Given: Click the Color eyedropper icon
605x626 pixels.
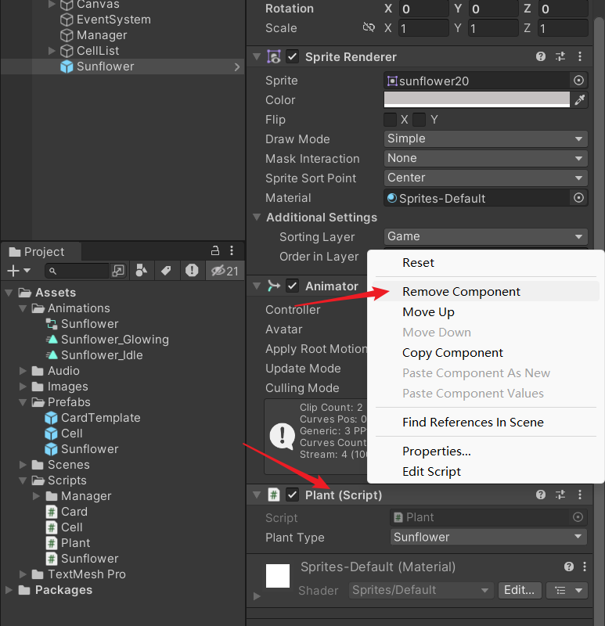Looking at the screenshot, I should (579, 100).
